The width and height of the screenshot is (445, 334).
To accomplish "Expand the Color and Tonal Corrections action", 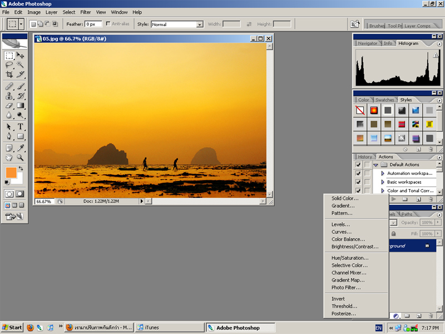I will click(x=383, y=191).
